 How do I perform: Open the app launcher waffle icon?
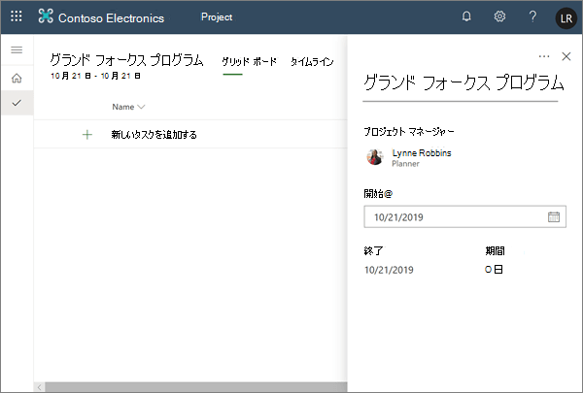pyautogui.click(x=16, y=16)
